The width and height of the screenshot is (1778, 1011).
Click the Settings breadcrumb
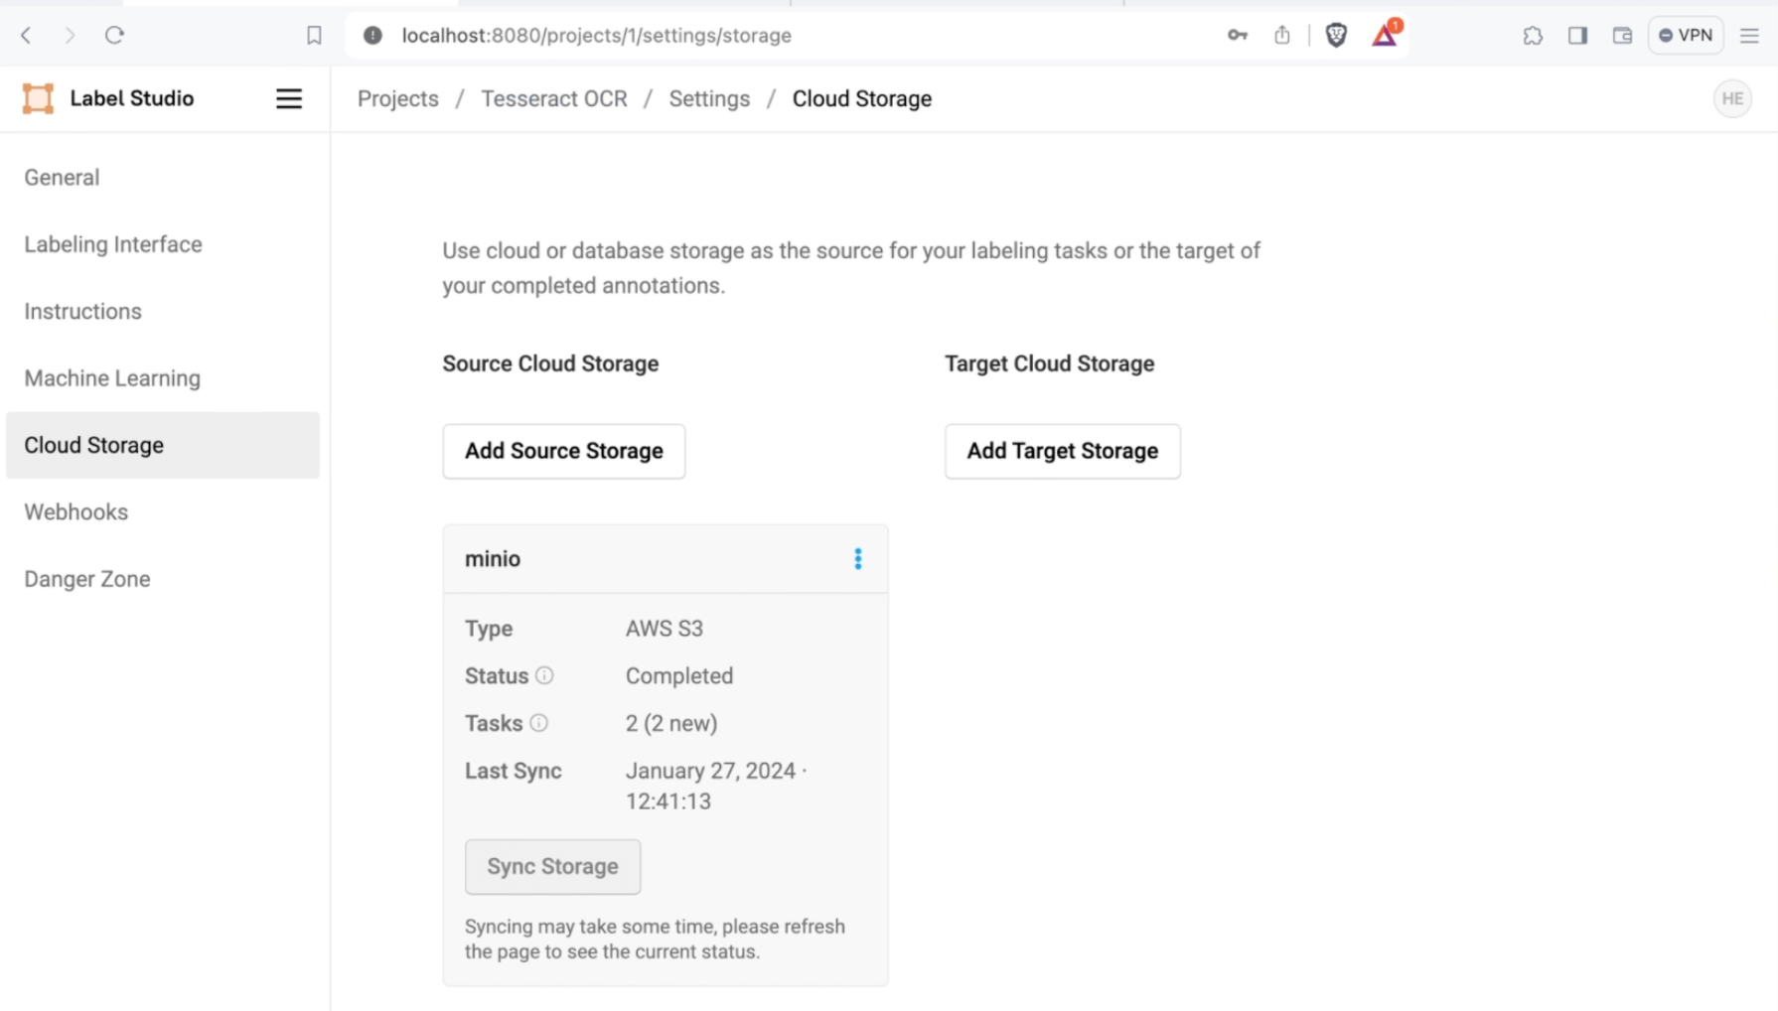click(709, 98)
